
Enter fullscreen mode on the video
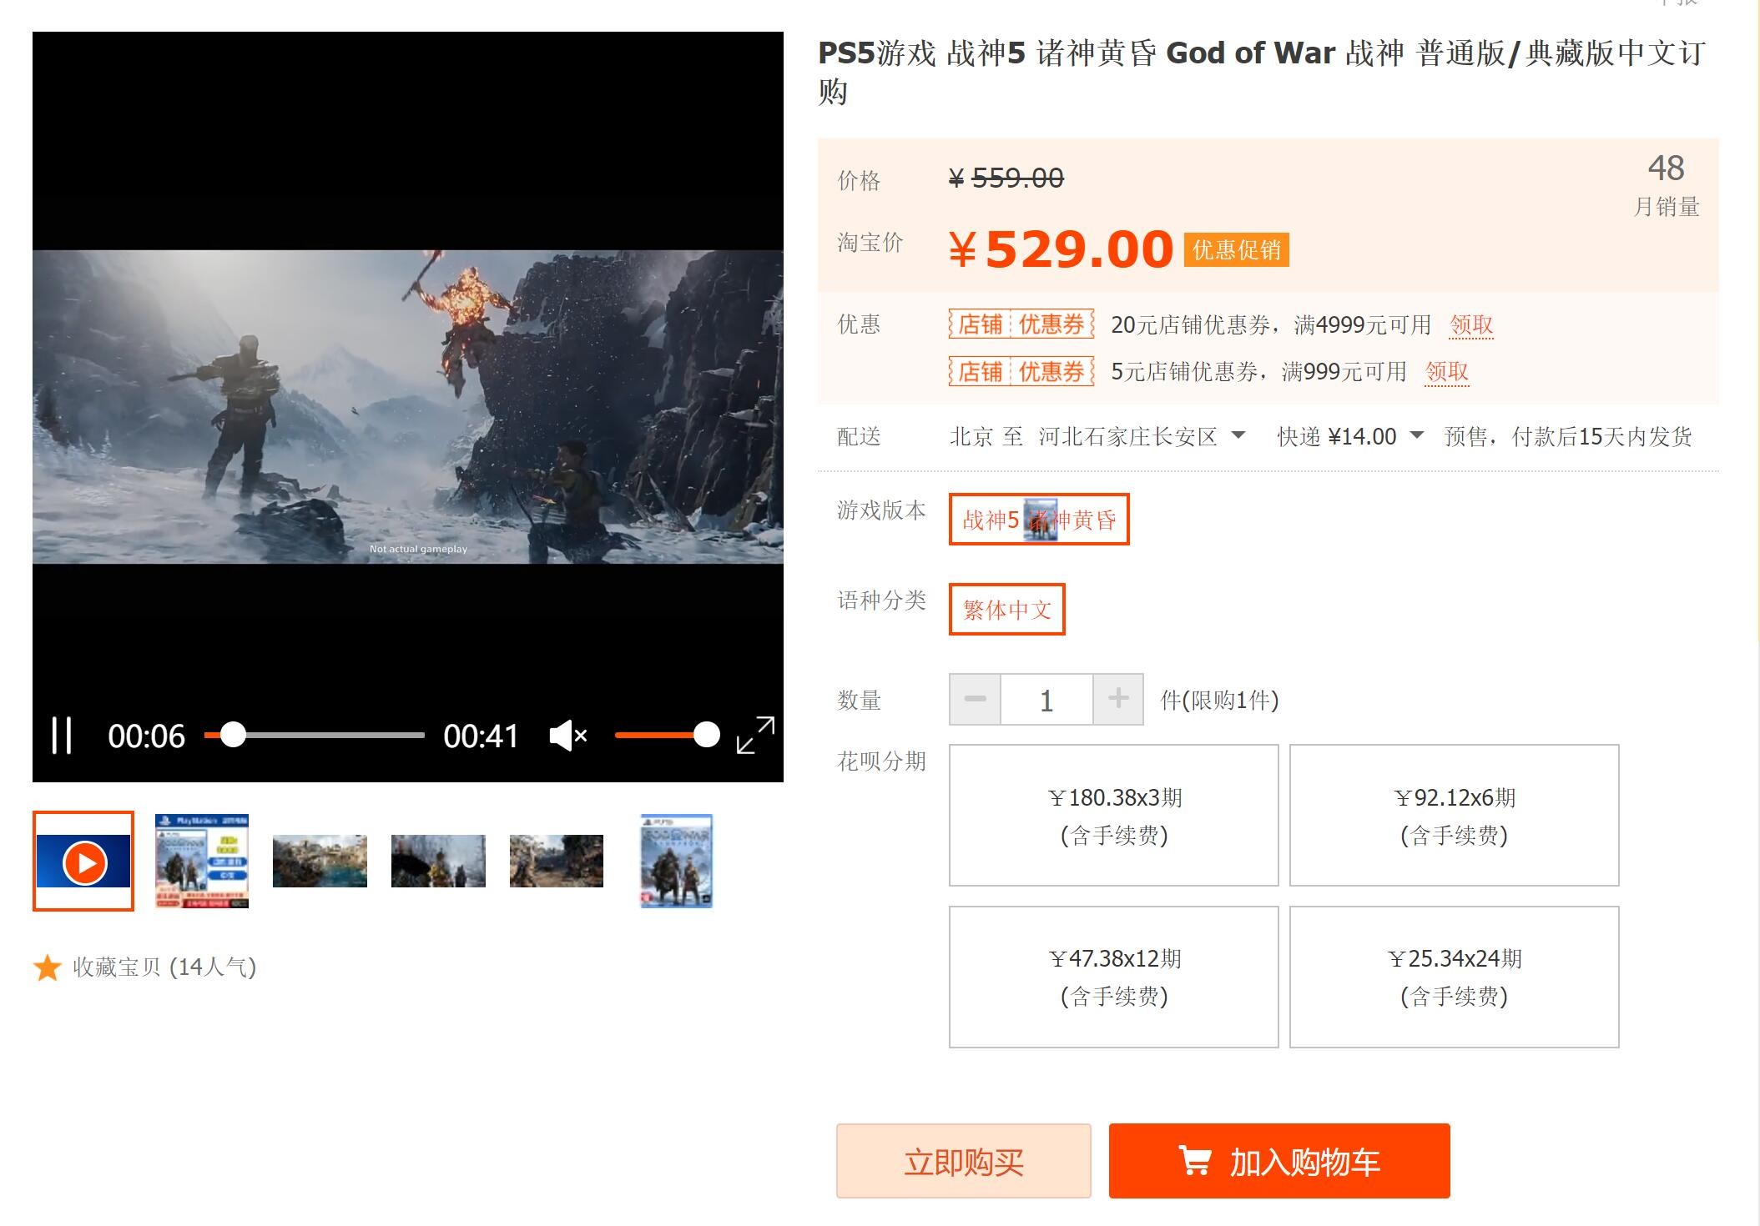(x=755, y=735)
